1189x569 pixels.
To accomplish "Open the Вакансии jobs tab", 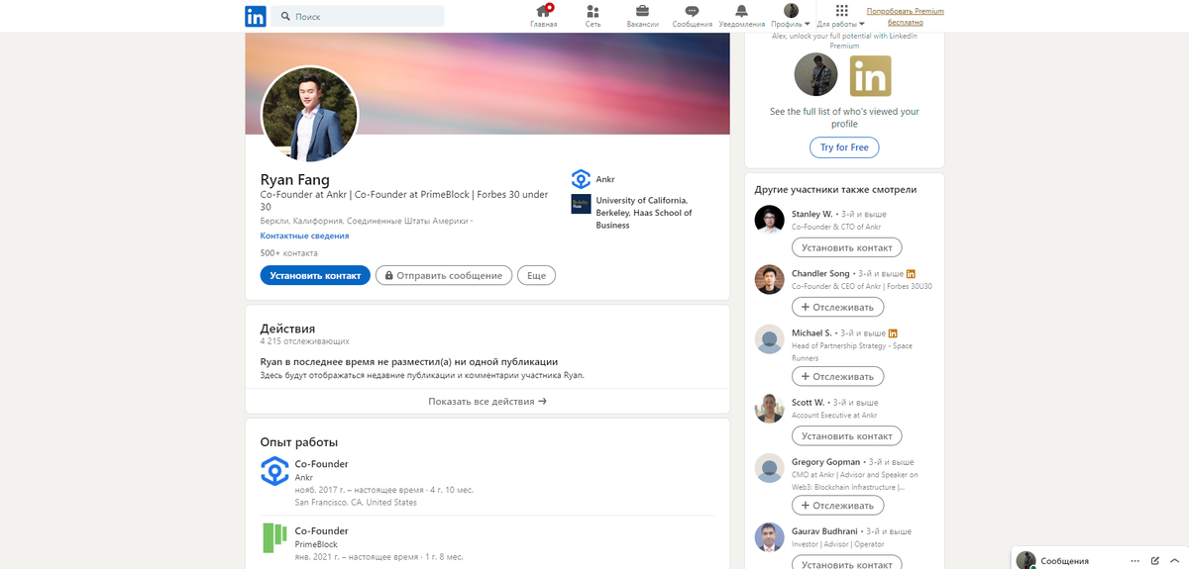I will (643, 16).
